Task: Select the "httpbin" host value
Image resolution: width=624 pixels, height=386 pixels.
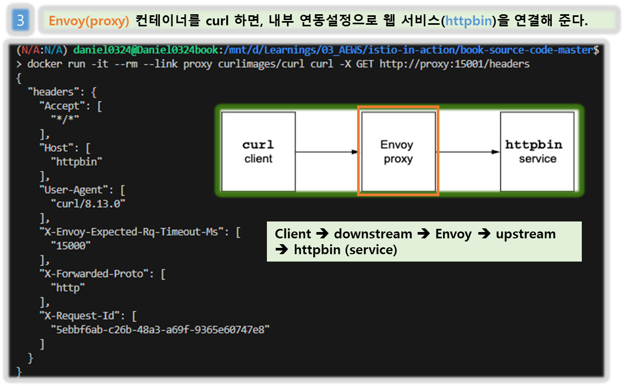Action: coord(76,162)
